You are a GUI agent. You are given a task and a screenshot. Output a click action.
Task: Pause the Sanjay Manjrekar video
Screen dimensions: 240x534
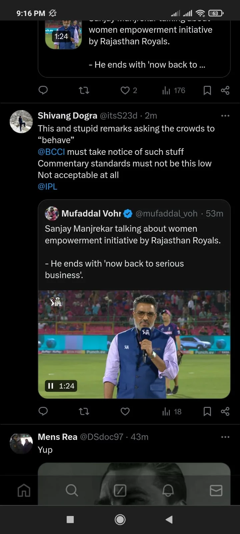(x=51, y=386)
